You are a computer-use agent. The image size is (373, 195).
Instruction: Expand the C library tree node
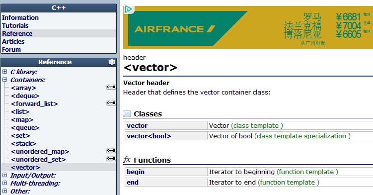[x=5, y=72]
